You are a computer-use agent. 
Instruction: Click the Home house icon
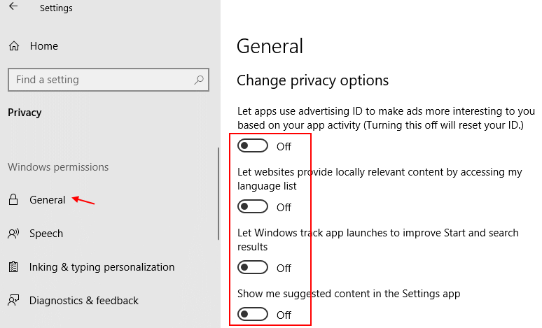click(x=13, y=46)
